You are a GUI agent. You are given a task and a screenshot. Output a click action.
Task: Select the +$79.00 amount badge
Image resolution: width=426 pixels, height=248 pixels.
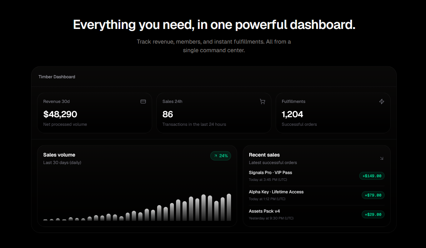click(x=373, y=195)
